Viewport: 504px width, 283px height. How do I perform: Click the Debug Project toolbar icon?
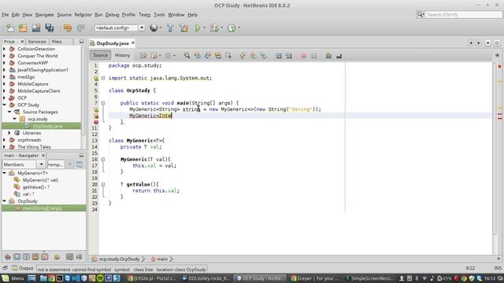[214, 28]
